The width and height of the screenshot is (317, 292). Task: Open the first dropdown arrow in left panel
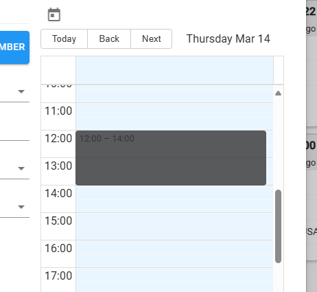pyautogui.click(x=21, y=91)
